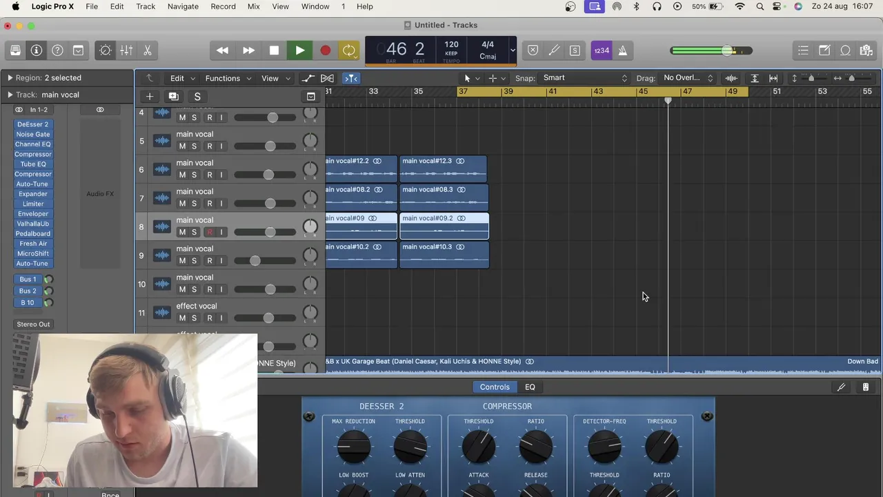Open the Command-click tool menu

497,78
